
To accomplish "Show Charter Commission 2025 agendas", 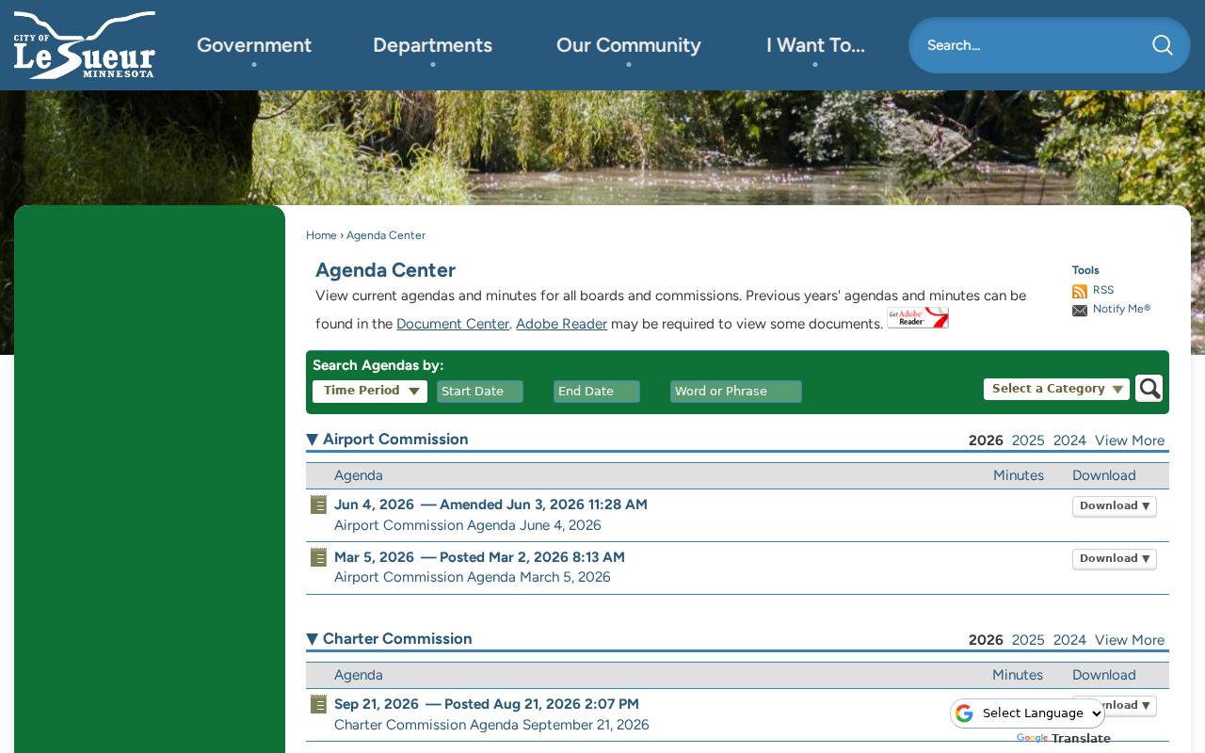I will pyautogui.click(x=1028, y=640).
